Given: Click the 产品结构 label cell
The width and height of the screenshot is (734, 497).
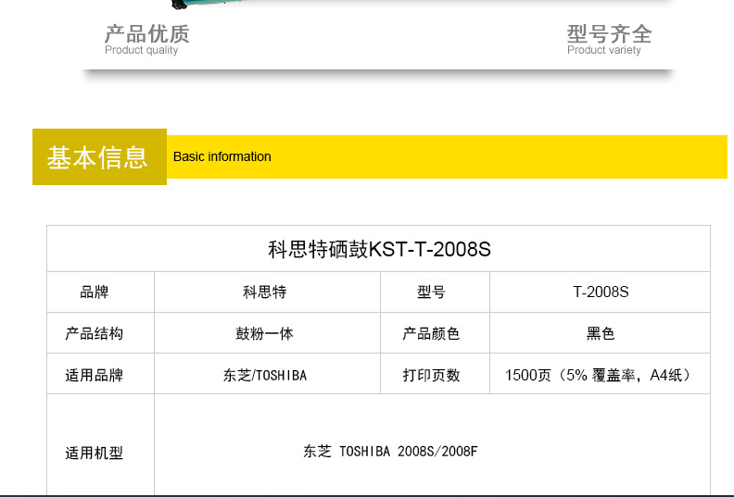Looking at the screenshot, I should (101, 333).
